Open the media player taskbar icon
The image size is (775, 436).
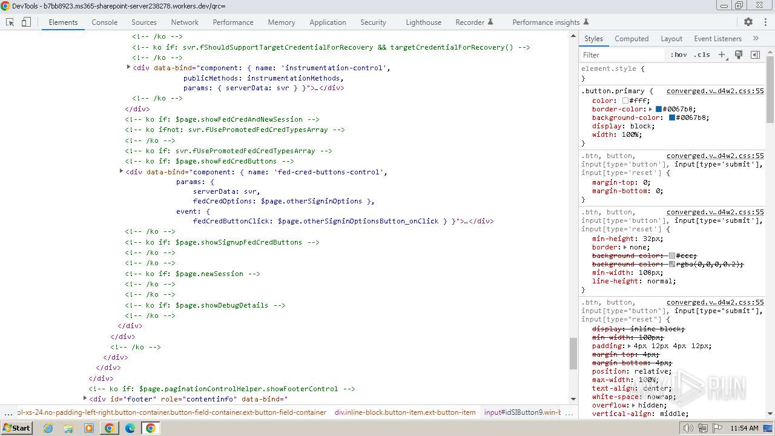89,428
